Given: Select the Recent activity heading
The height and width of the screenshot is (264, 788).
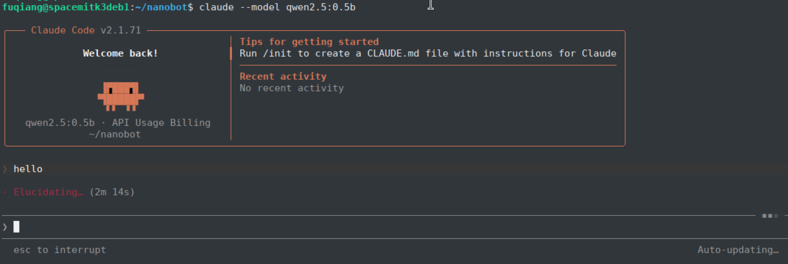Looking at the screenshot, I should click(283, 76).
